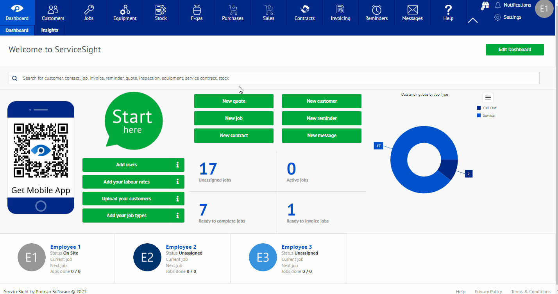Open the Employee 1 link

click(x=65, y=247)
